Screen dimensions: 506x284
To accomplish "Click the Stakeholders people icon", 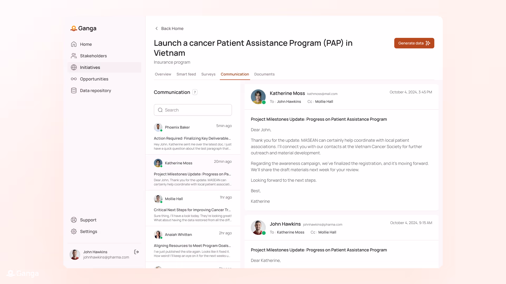I will [74, 56].
